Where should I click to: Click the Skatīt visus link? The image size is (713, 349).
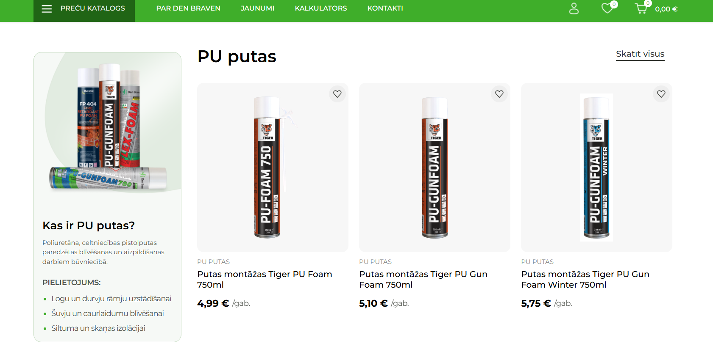(640, 54)
